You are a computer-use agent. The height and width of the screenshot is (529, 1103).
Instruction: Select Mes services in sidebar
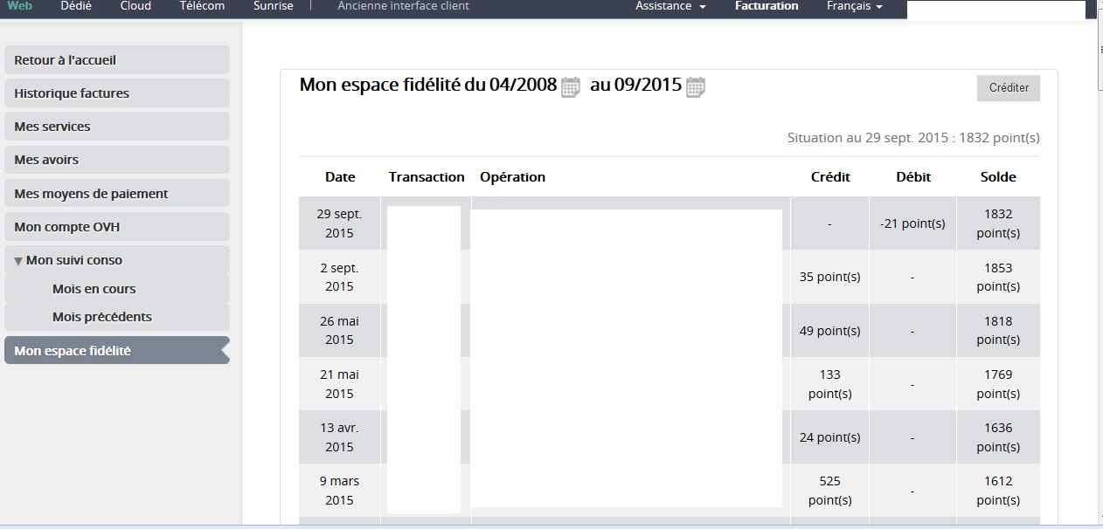pos(116,127)
